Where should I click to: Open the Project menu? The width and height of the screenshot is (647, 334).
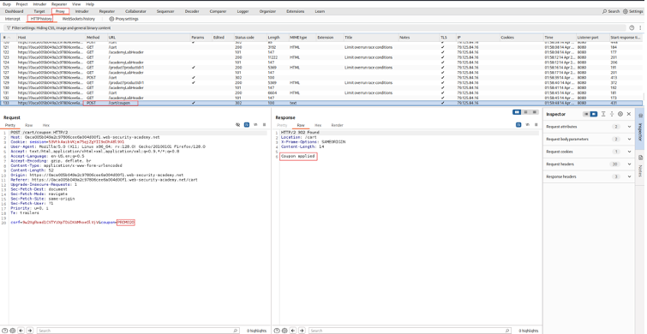click(x=22, y=4)
